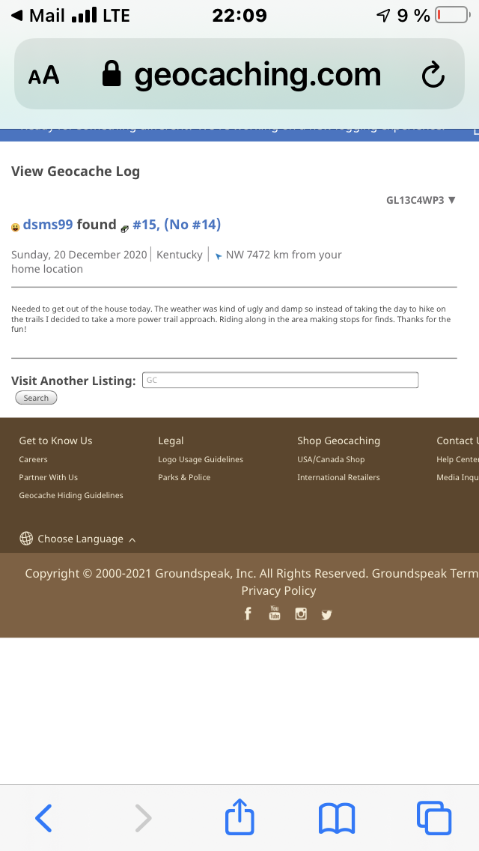Open Geocache Hiding Guidelines link
This screenshot has width=479, height=851.
(71, 495)
